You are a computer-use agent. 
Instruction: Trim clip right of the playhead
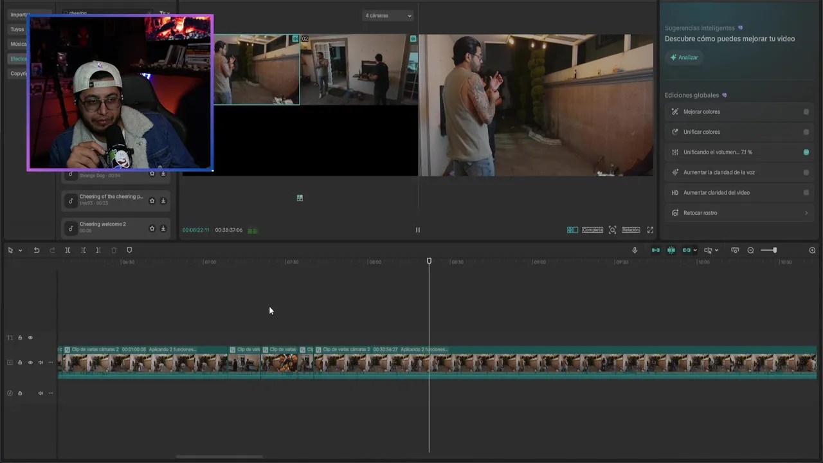pos(98,250)
